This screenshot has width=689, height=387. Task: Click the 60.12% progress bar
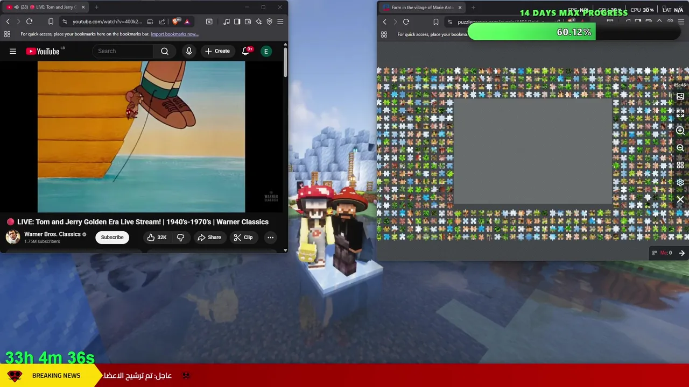[x=574, y=32]
